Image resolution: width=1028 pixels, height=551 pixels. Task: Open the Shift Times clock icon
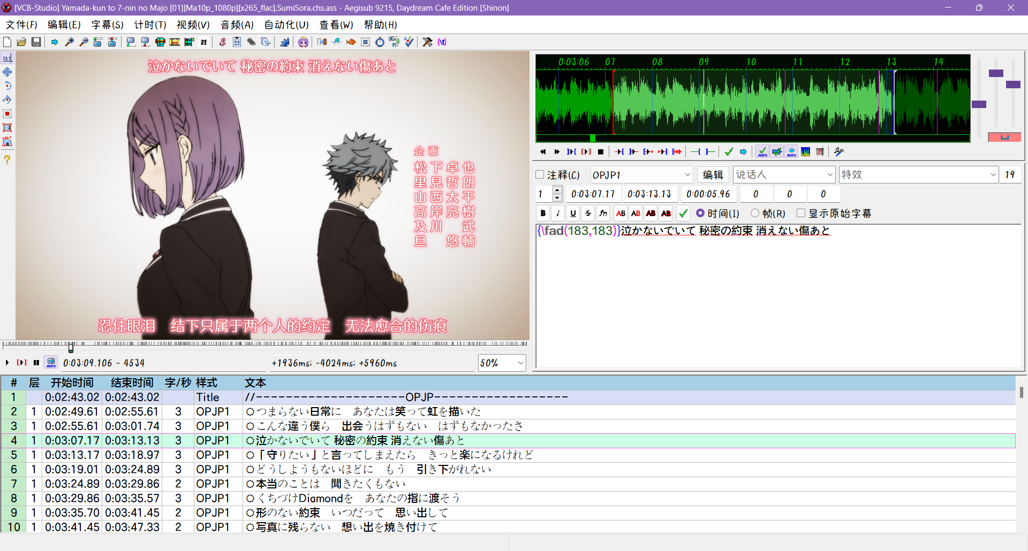[x=380, y=42]
